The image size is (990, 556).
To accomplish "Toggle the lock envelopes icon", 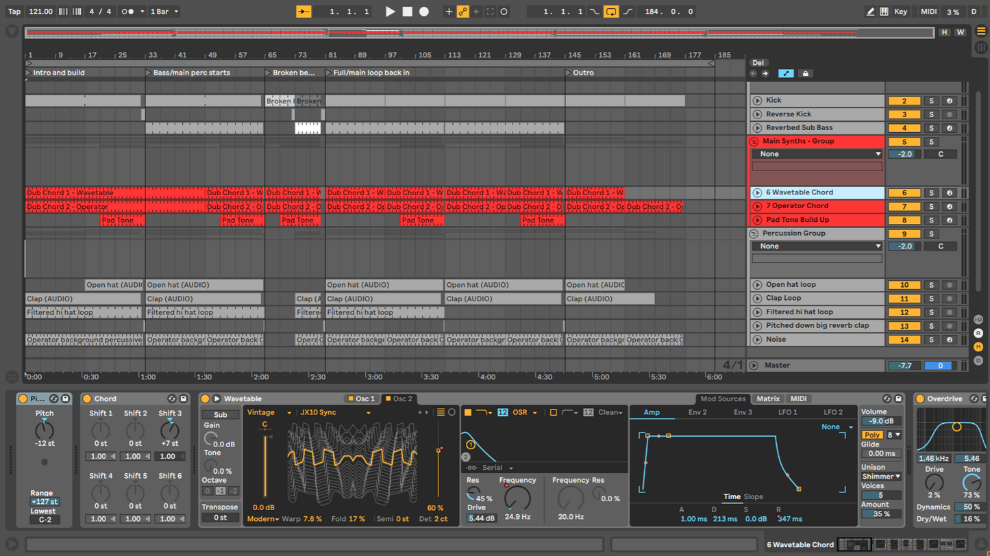I will 805,73.
